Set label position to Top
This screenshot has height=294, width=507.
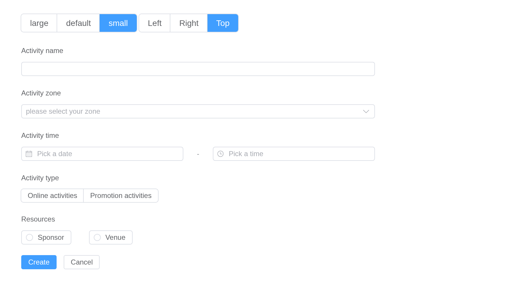pyautogui.click(x=223, y=23)
